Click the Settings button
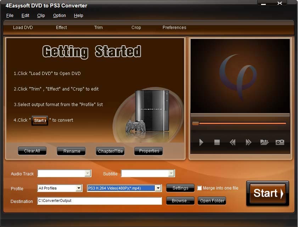Viewport: 298px width, 227px height. (180, 188)
